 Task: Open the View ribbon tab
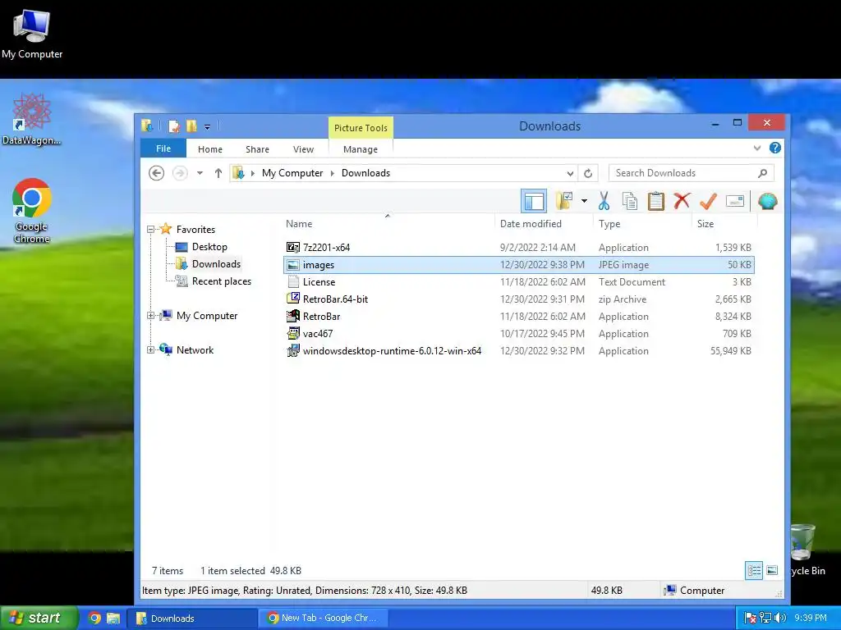[303, 149]
